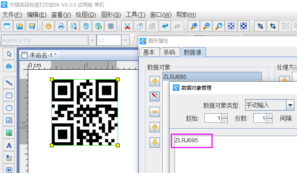Viewport: 297px width, 173px height.
Task: Open document settings gear icon
Action: [49, 26]
